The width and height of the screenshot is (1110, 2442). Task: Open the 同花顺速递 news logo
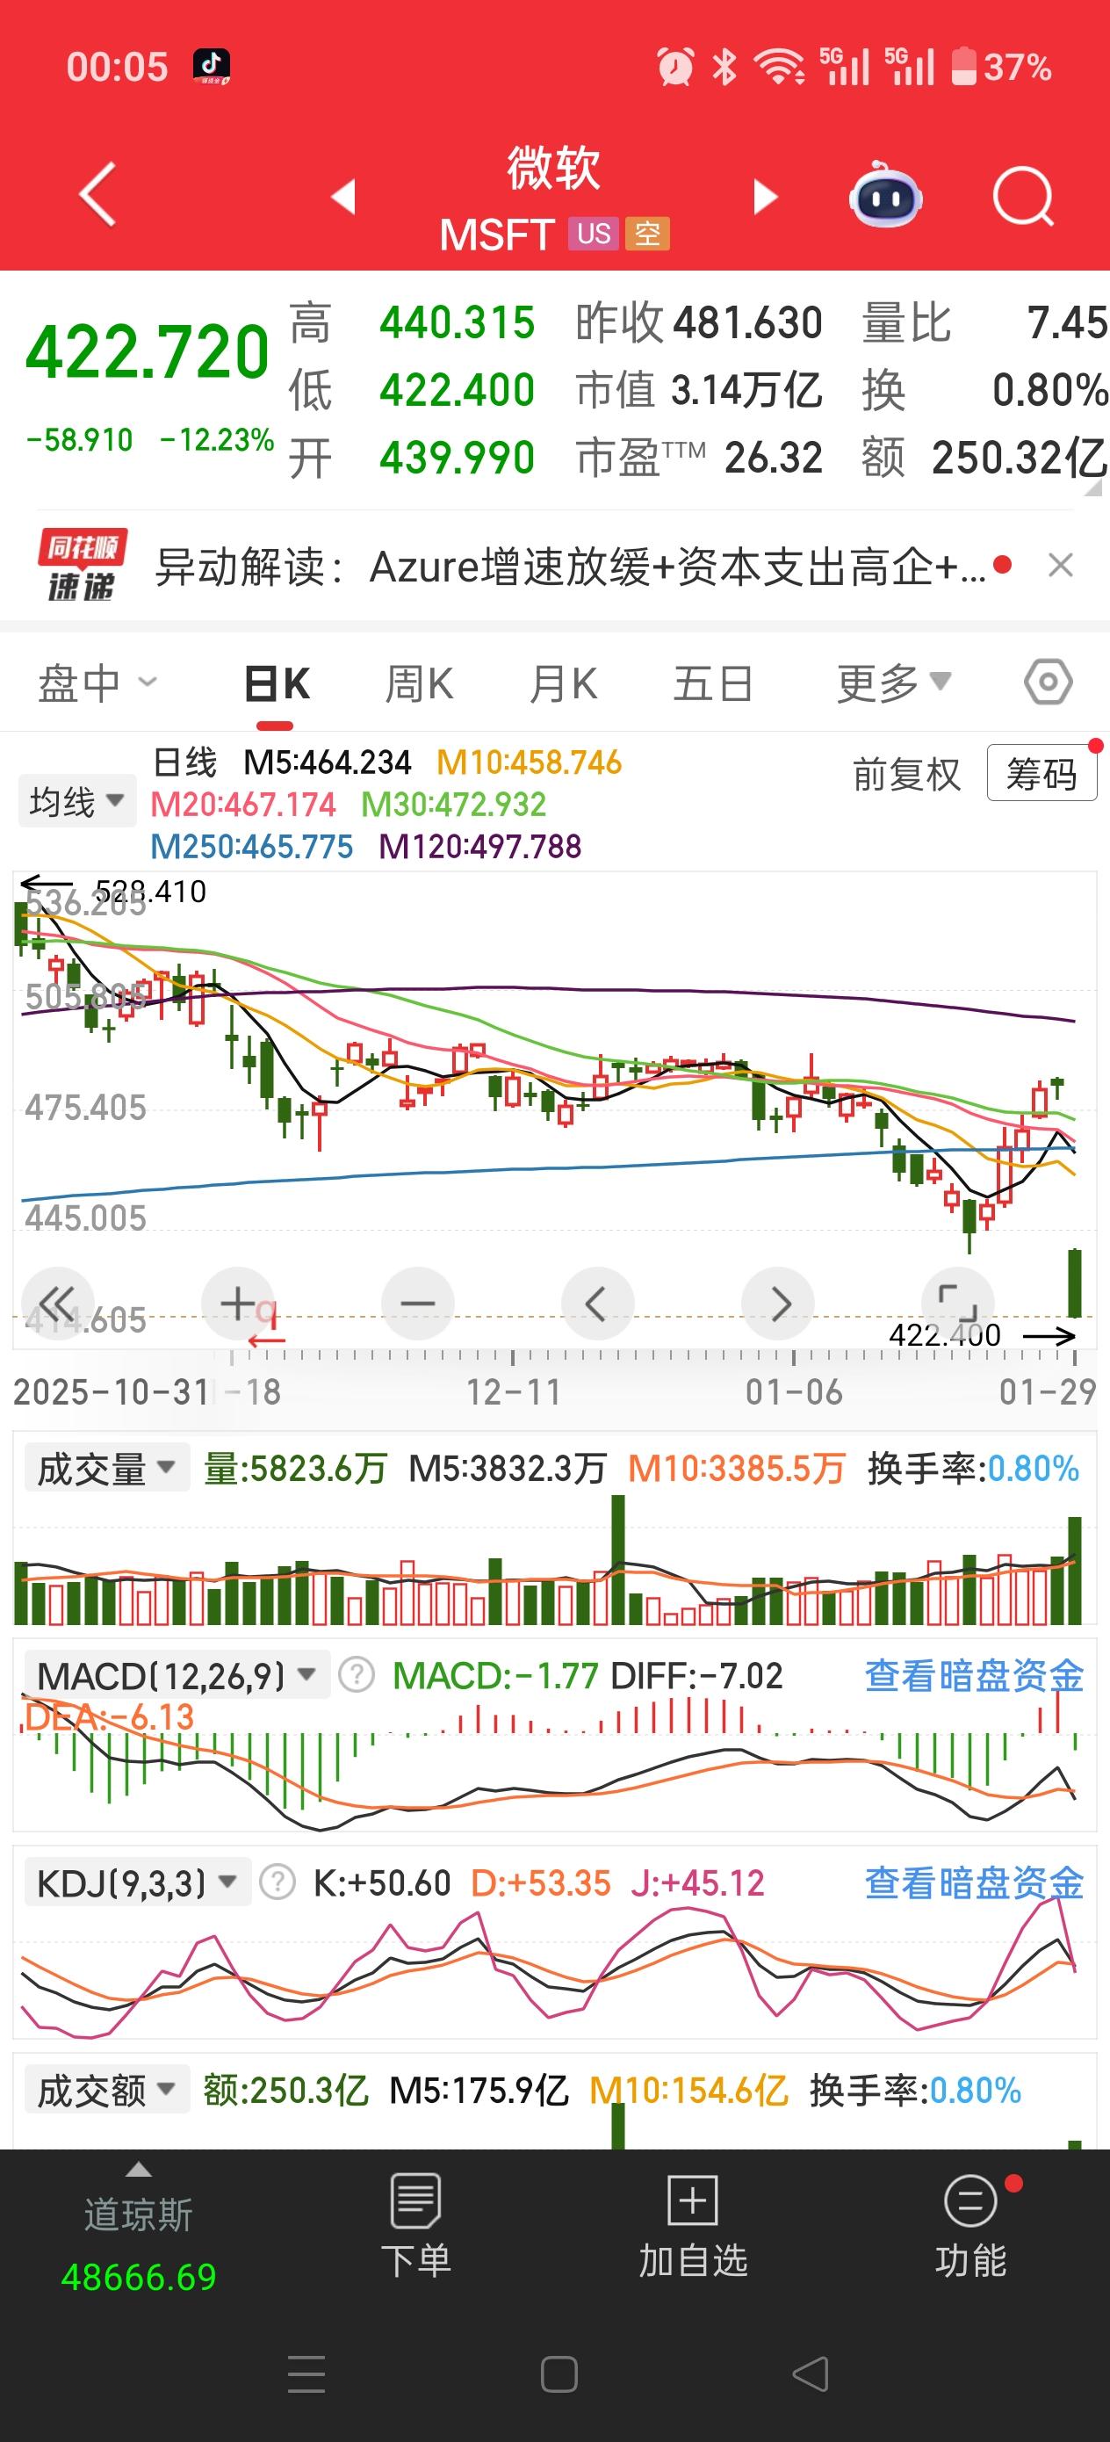point(82,566)
